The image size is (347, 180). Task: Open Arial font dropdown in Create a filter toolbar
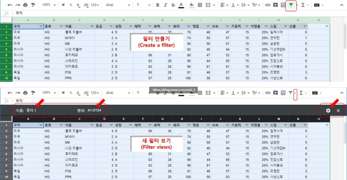[x=118, y=5]
